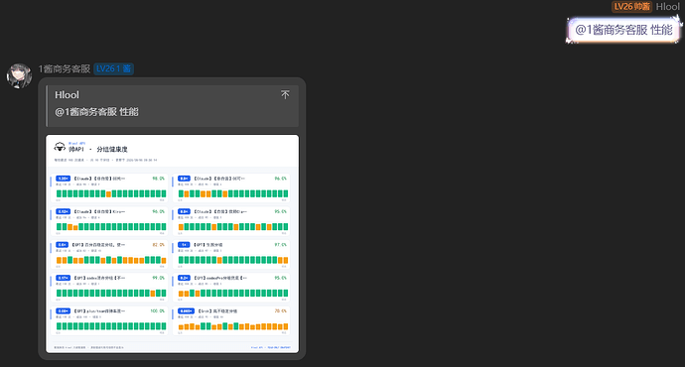The image size is (685, 367).
Task: Click the 分组健康度 title text in image
Action: [x=112, y=149]
